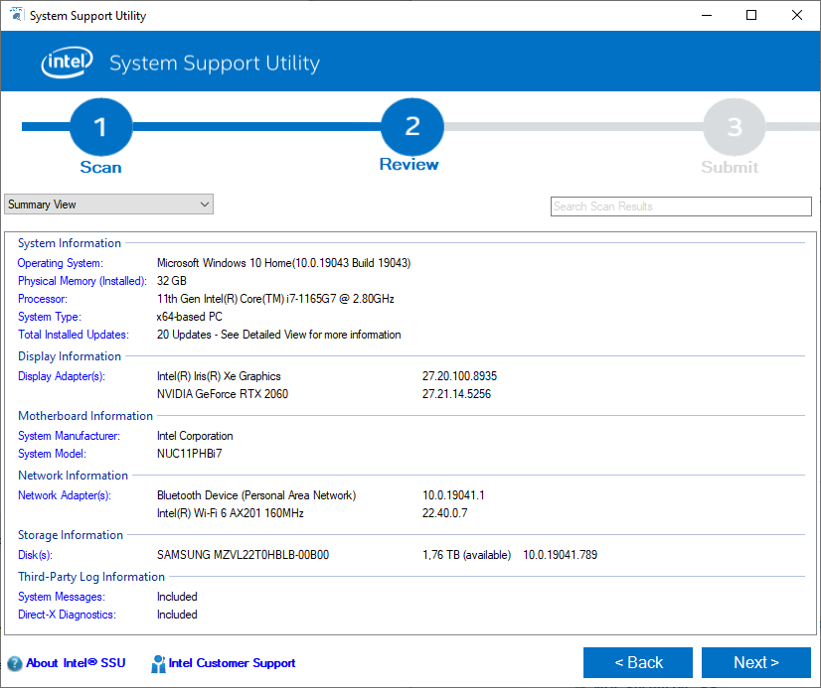
Task: Minimize the System Support Utility window
Action: tap(707, 15)
